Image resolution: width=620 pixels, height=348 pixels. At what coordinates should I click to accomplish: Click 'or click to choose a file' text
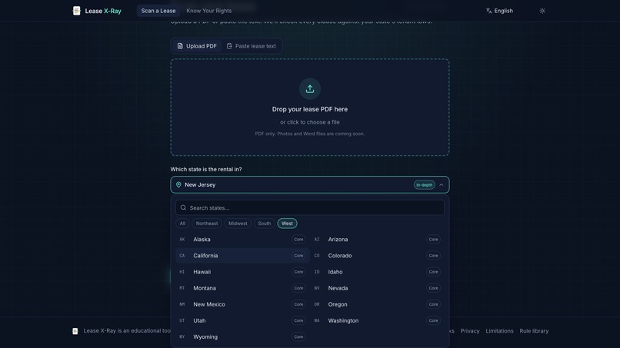[x=309, y=122]
